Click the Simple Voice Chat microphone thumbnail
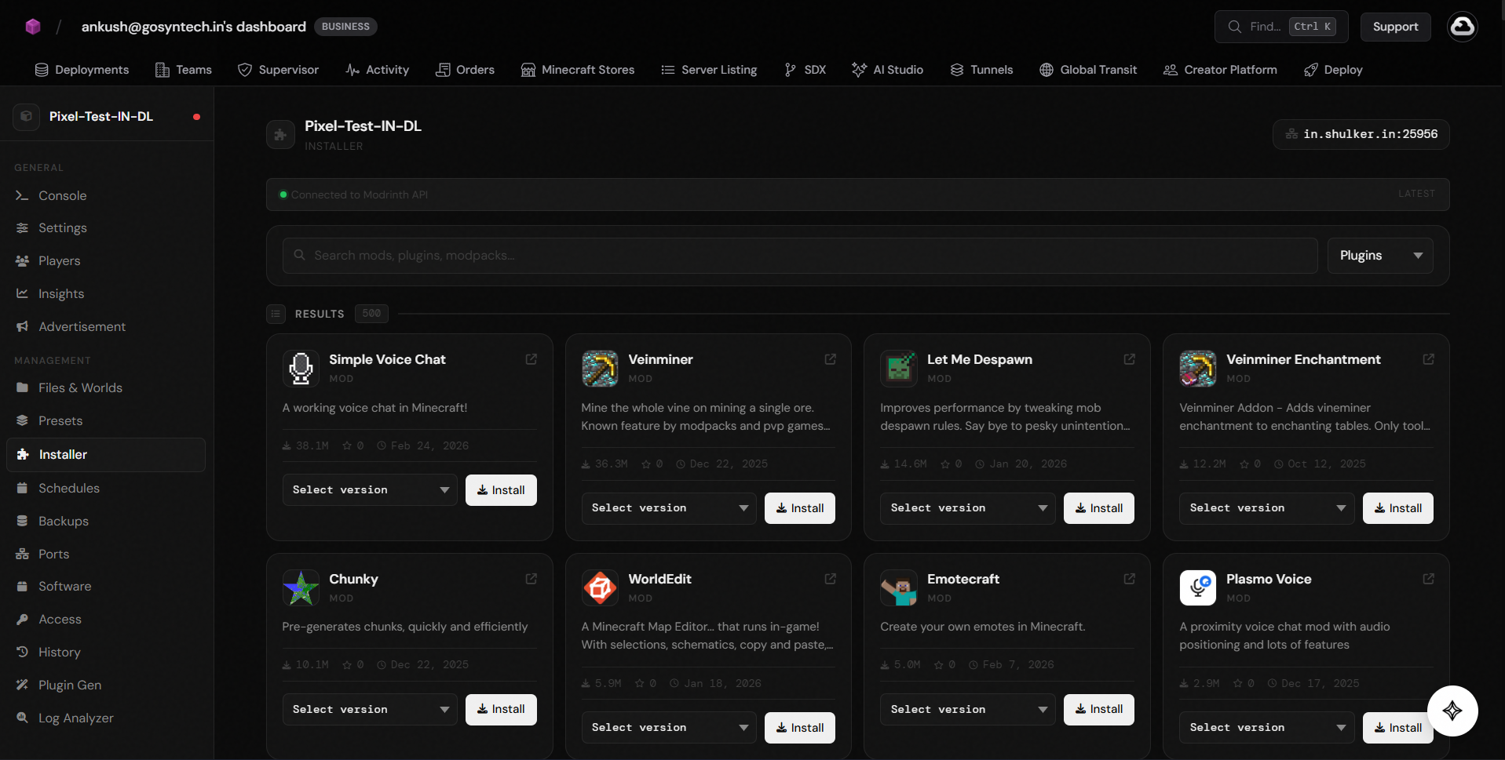The image size is (1505, 760). (301, 369)
